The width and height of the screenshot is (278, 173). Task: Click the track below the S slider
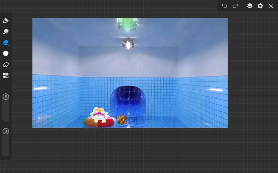click(6, 112)
